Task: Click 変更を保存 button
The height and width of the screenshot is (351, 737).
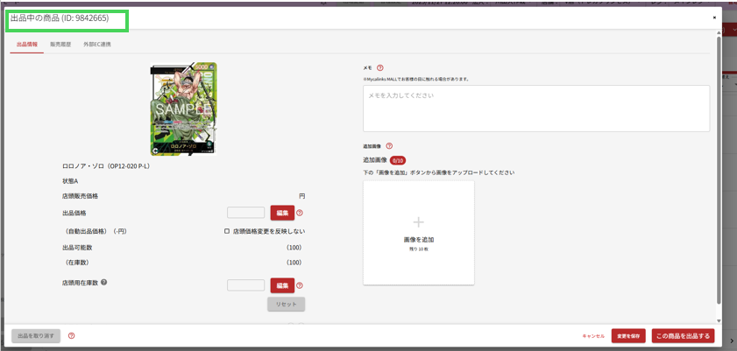Action: [x=628, y=336]
